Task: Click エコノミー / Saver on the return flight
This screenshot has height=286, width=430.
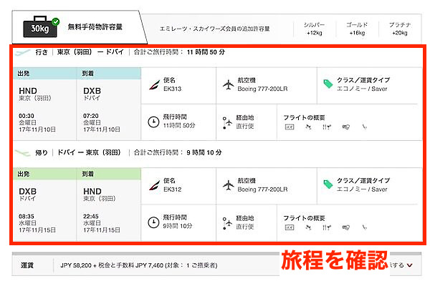Action: [x=362, y=189]
